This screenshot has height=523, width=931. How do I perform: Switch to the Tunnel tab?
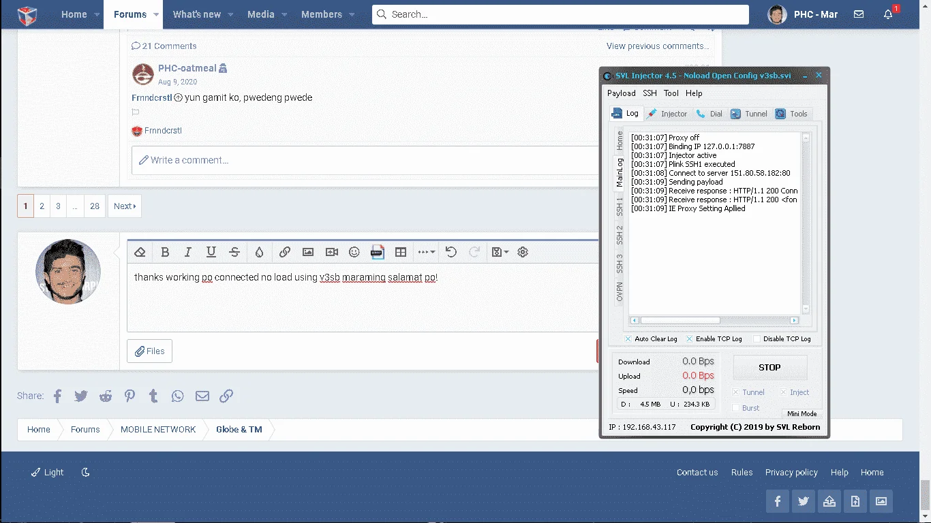(x=749, y=114)
